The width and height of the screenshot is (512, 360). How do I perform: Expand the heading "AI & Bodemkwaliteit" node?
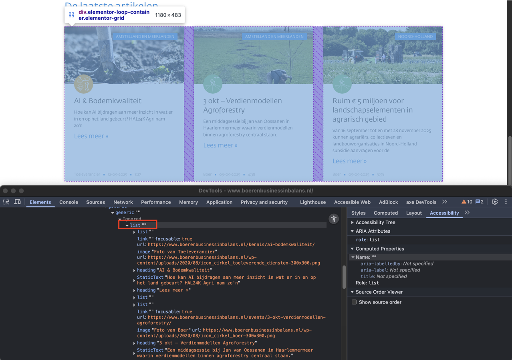134,270
